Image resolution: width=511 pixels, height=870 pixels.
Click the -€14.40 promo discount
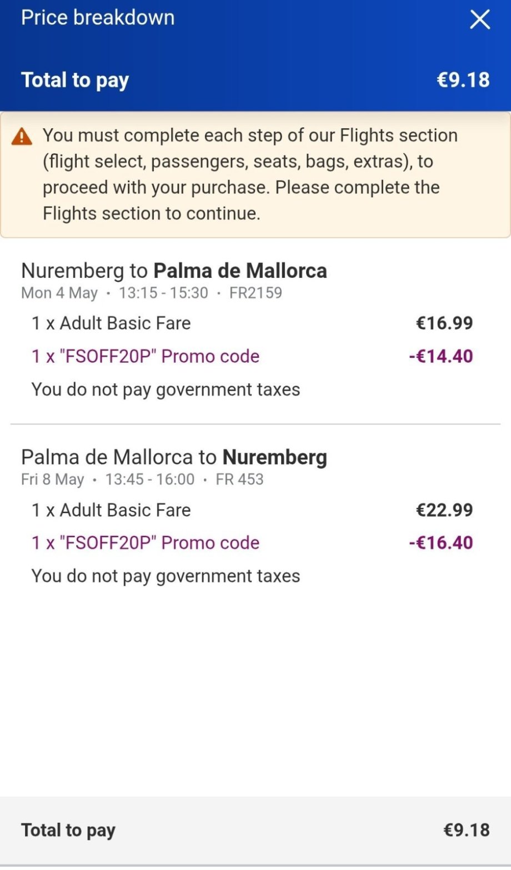click(x=441, y=357)
